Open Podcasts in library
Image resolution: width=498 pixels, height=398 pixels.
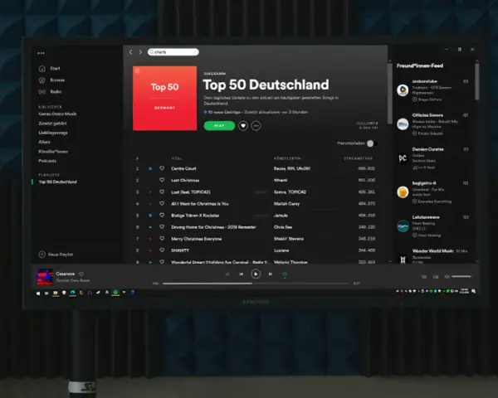coord(47,161)
